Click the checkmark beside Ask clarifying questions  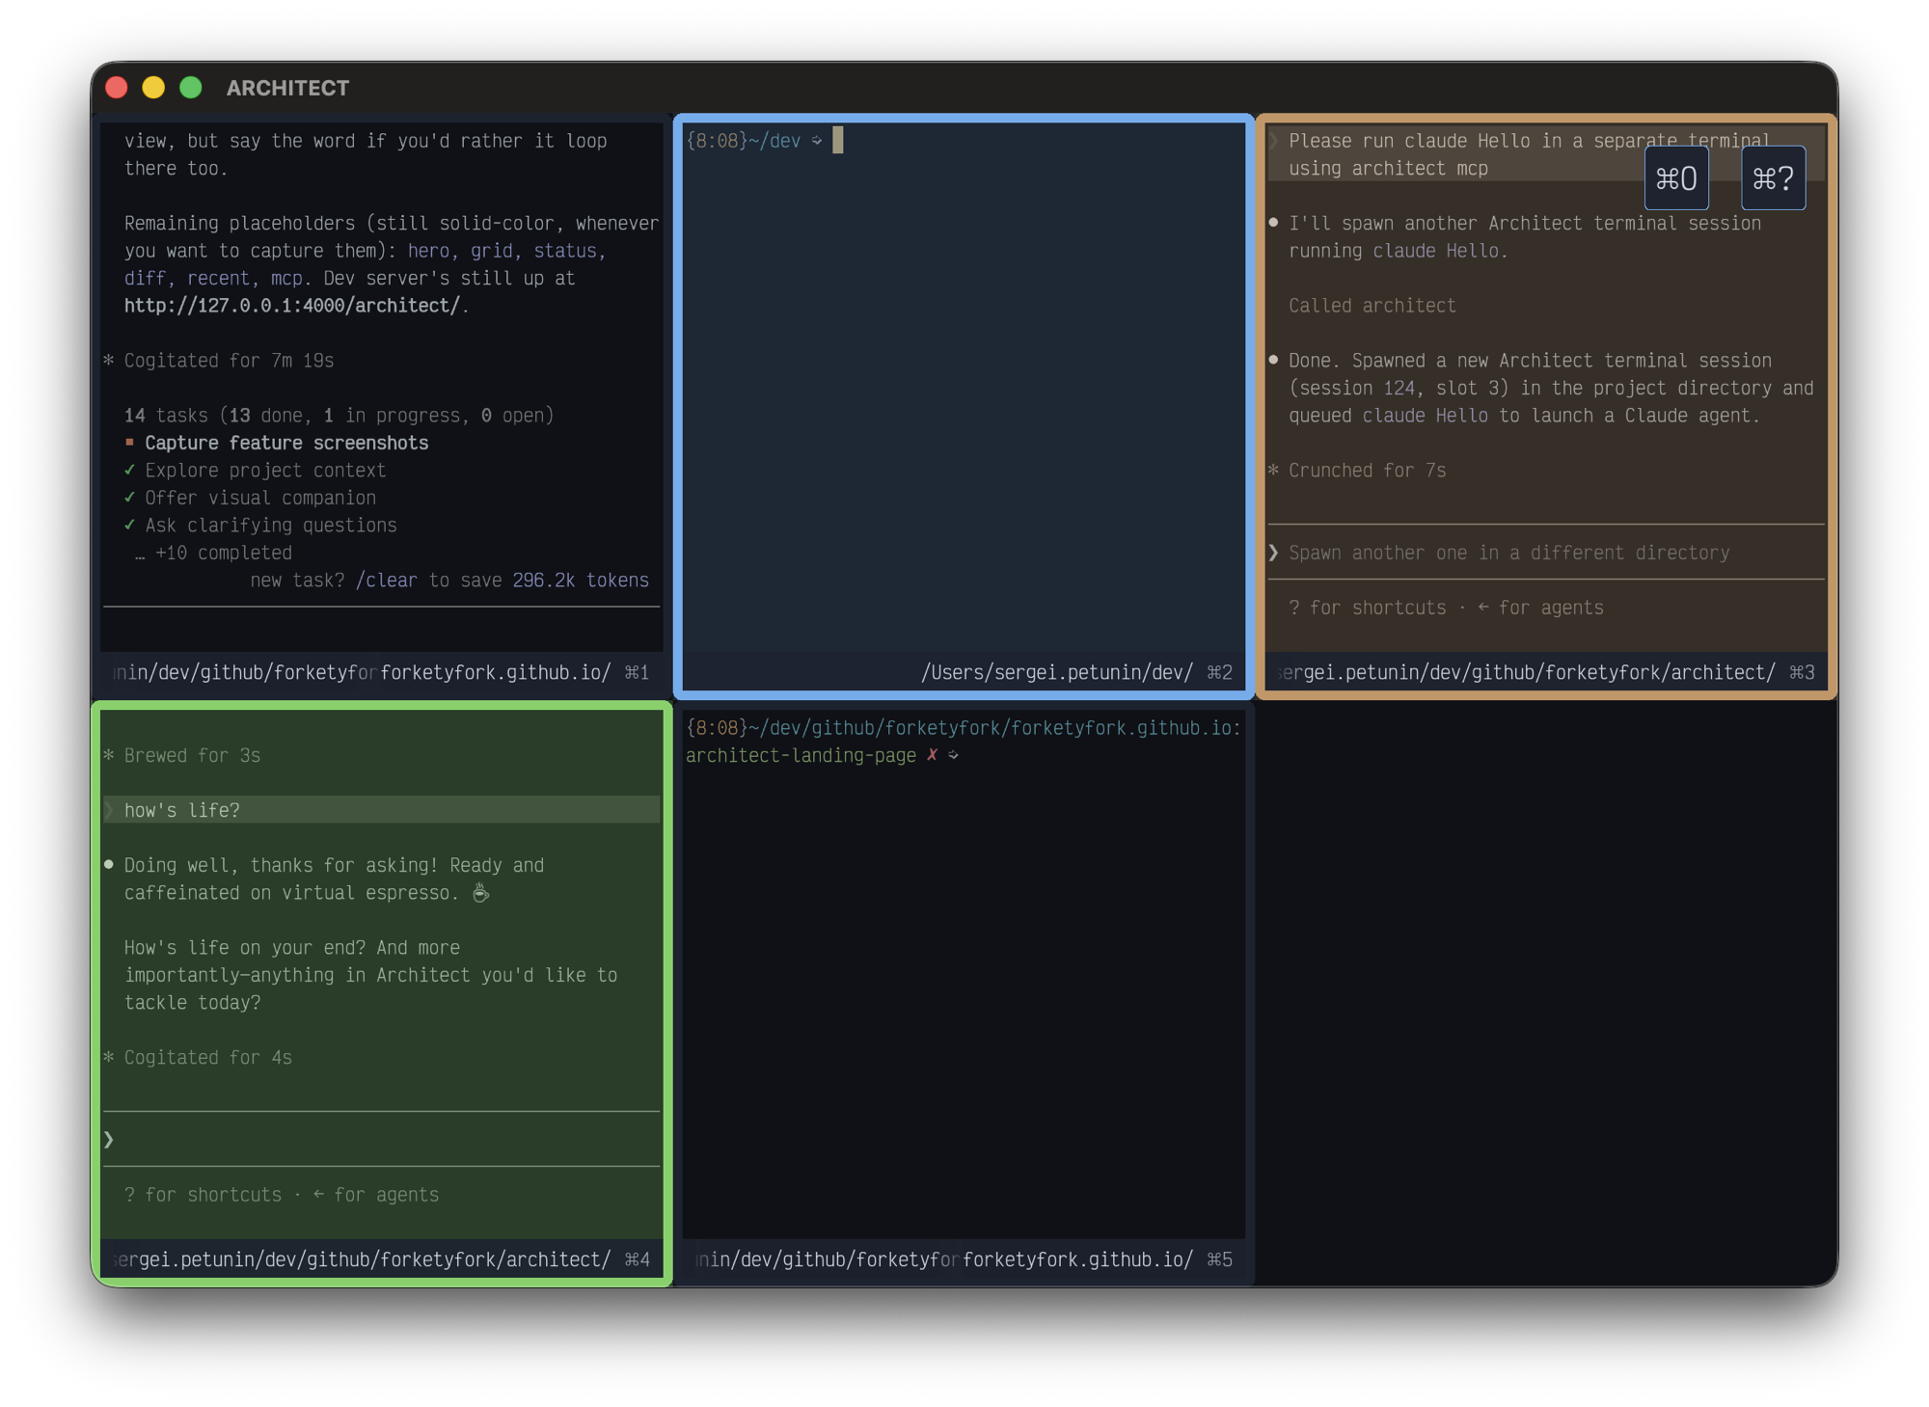[129, 526]
